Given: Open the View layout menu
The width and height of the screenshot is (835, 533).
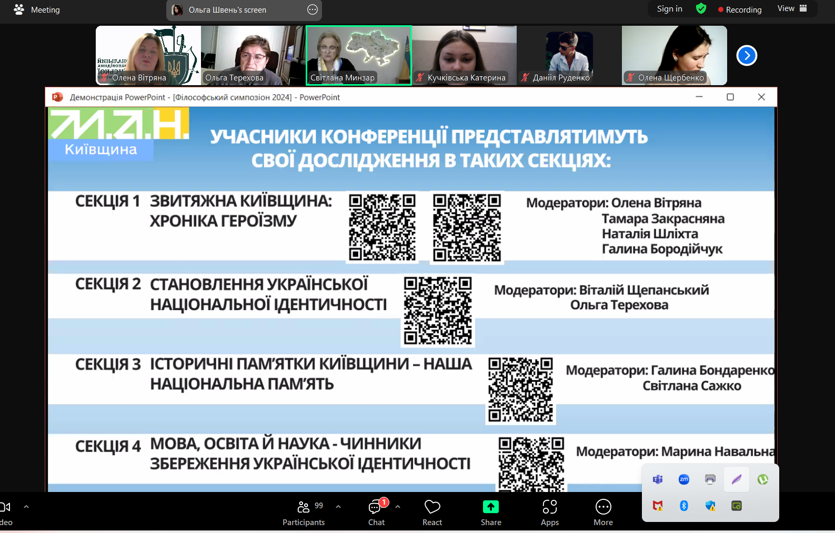Looking at the screenshot, I should [x=792, y=9].
